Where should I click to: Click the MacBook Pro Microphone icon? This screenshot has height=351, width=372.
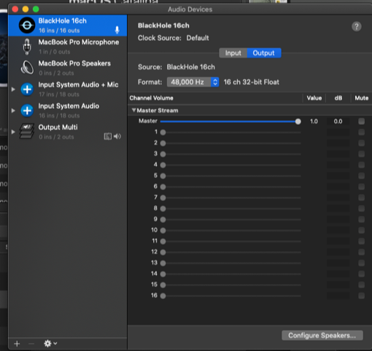click(x=27, y=46)
